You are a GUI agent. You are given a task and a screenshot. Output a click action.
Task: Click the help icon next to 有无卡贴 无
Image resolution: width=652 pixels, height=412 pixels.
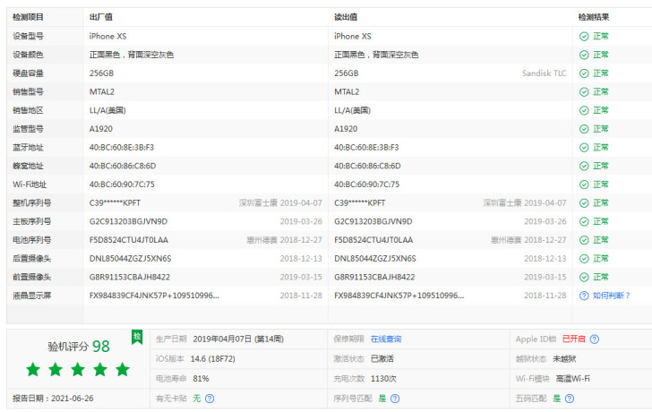(210, 399)
